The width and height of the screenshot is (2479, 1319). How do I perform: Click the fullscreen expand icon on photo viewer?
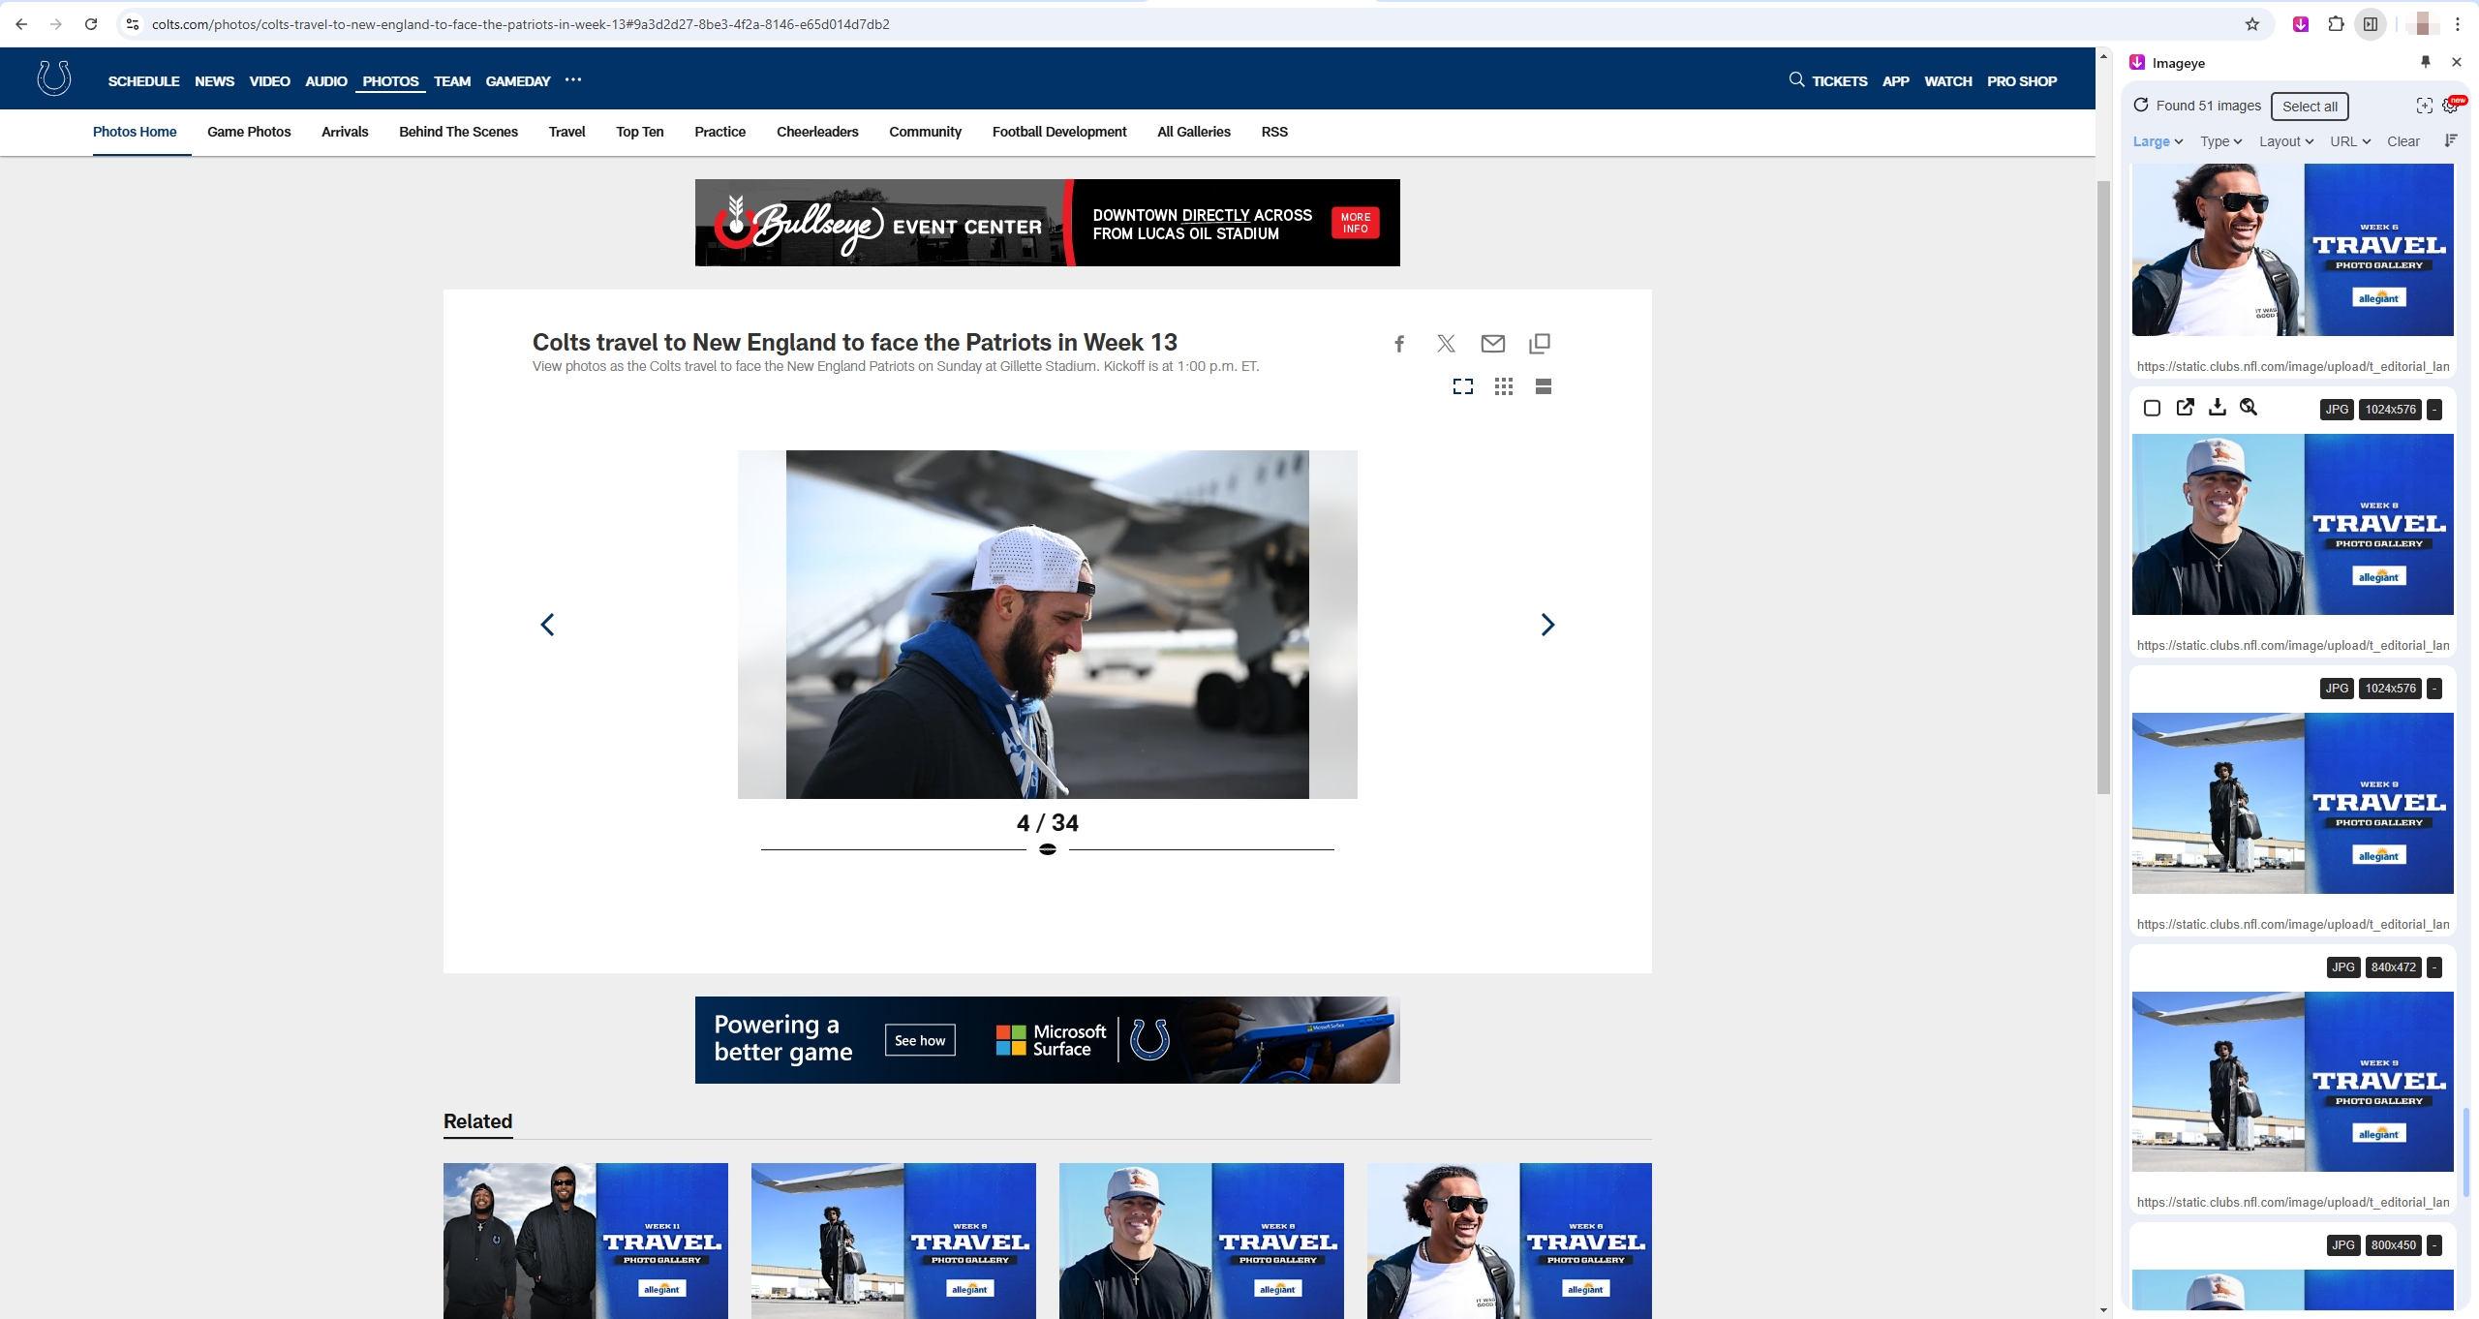click(x=1462, y=385)
